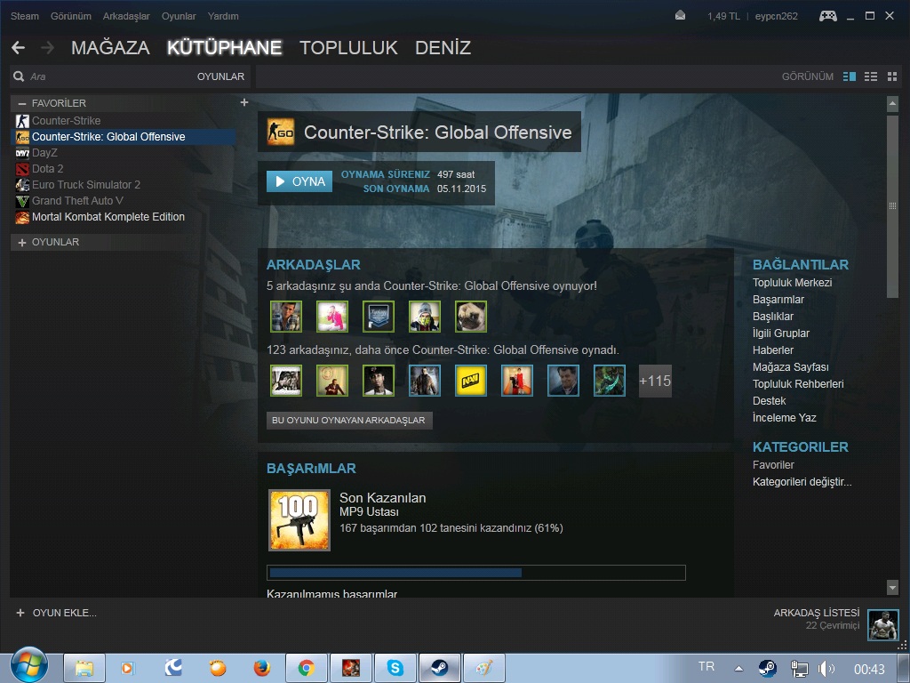910x683 pixels.
Task: Switch to detail view layout icon
Action: [x=849, y=76]
